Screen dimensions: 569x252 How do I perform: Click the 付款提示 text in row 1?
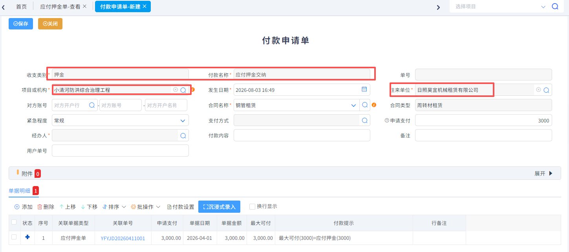coord(315,238)
